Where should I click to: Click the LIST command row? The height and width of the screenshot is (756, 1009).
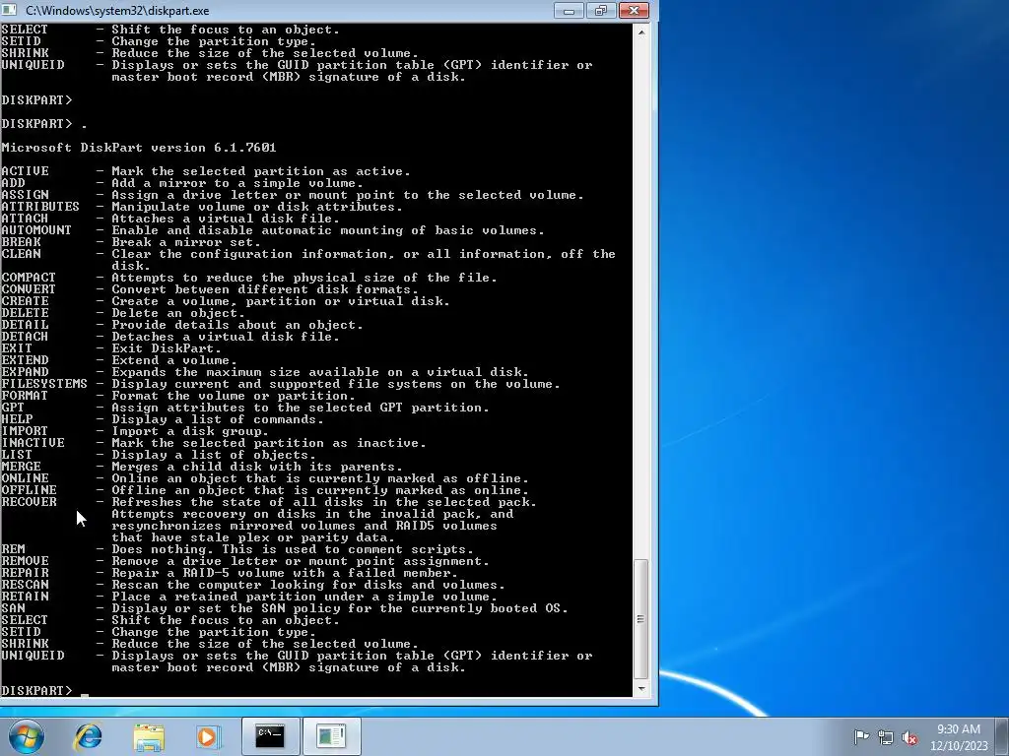[x=159, y=455]
